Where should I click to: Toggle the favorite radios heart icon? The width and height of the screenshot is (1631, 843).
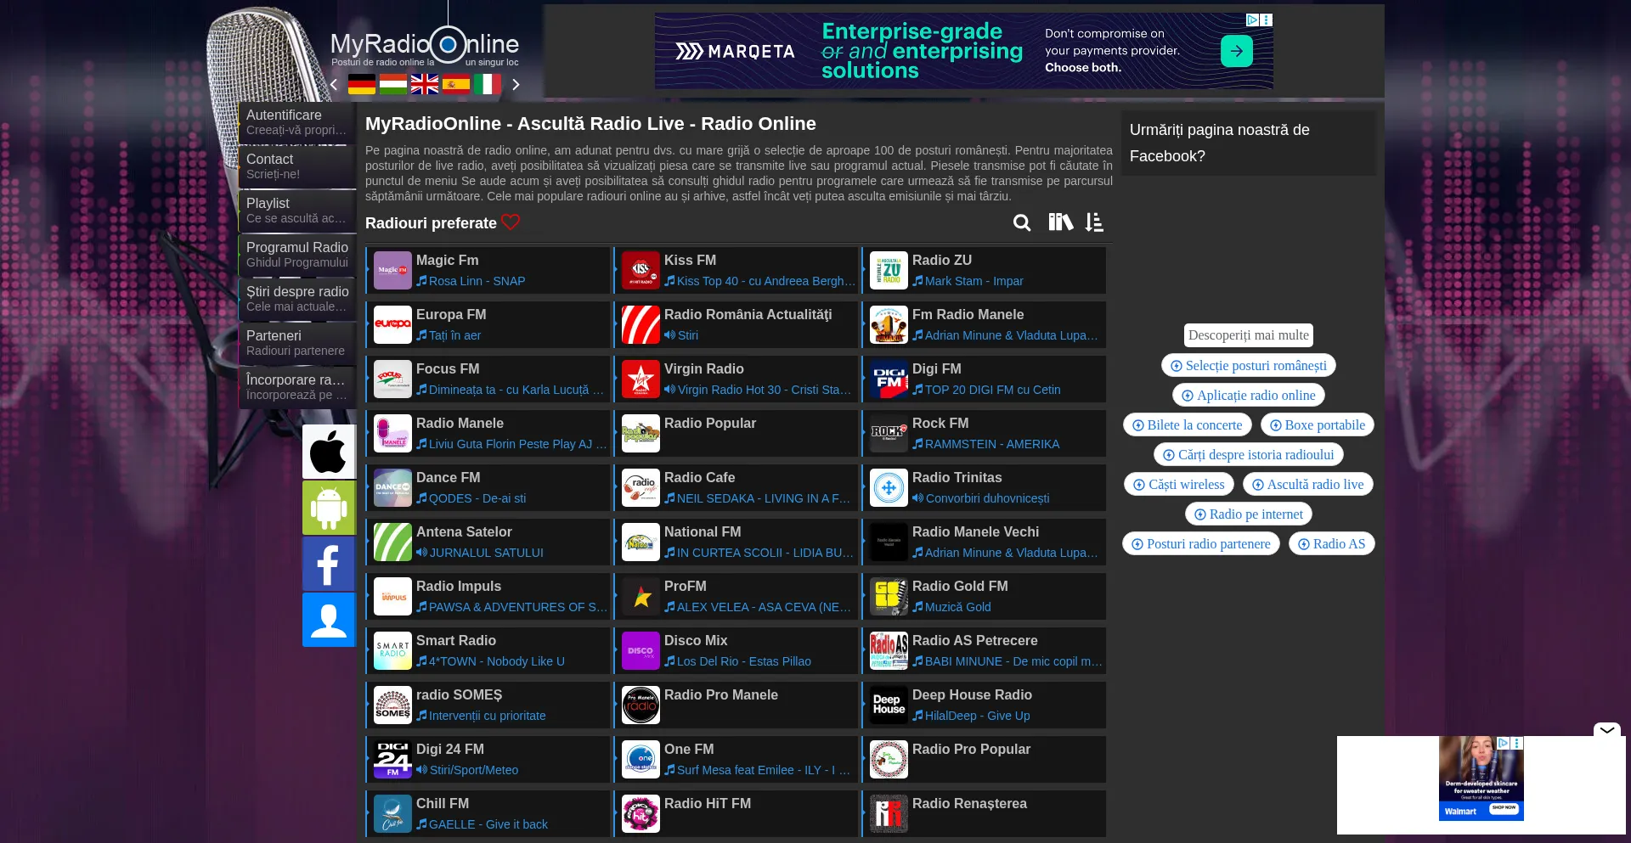click(511, 222)
